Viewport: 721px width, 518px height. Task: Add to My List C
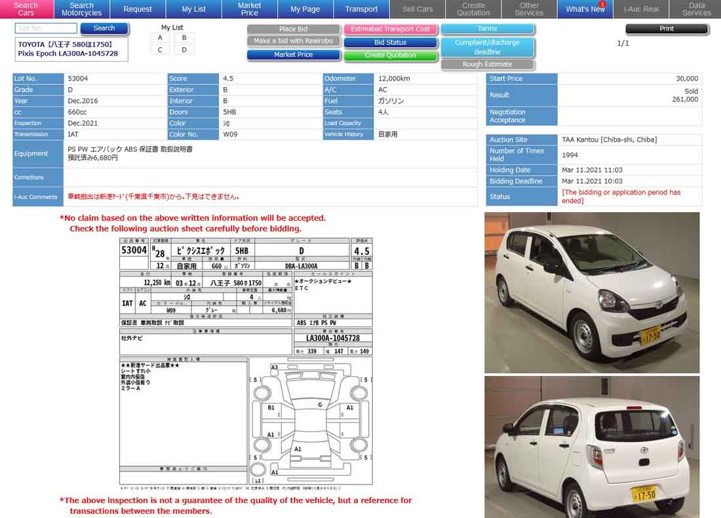(x=160, y=50)
